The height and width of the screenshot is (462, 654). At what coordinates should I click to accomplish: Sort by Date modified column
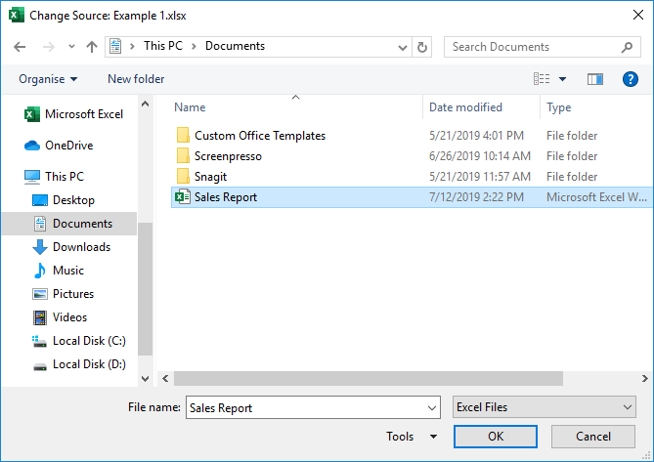(465, 107)
